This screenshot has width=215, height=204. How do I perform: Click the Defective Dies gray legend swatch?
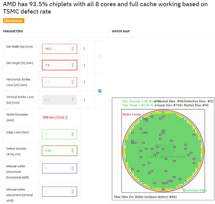point(182,101)
